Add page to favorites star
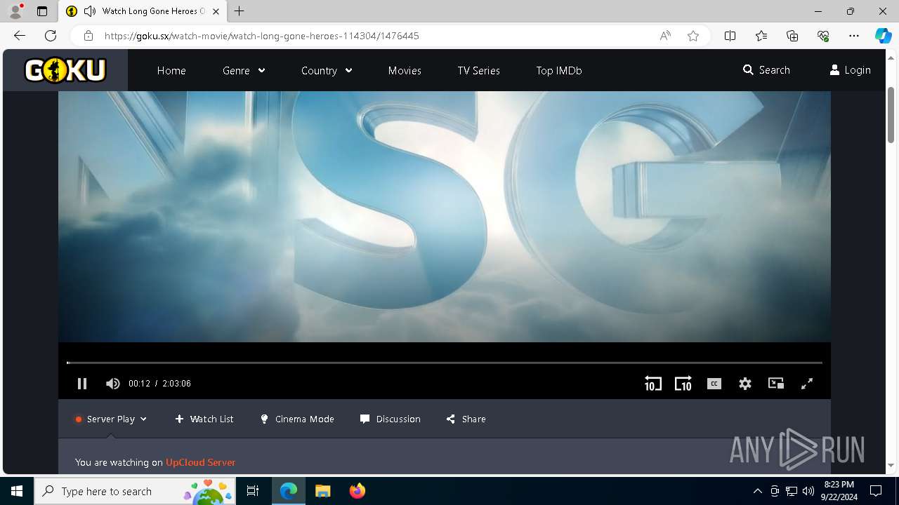Screen dimensions: 899x505 693,36
